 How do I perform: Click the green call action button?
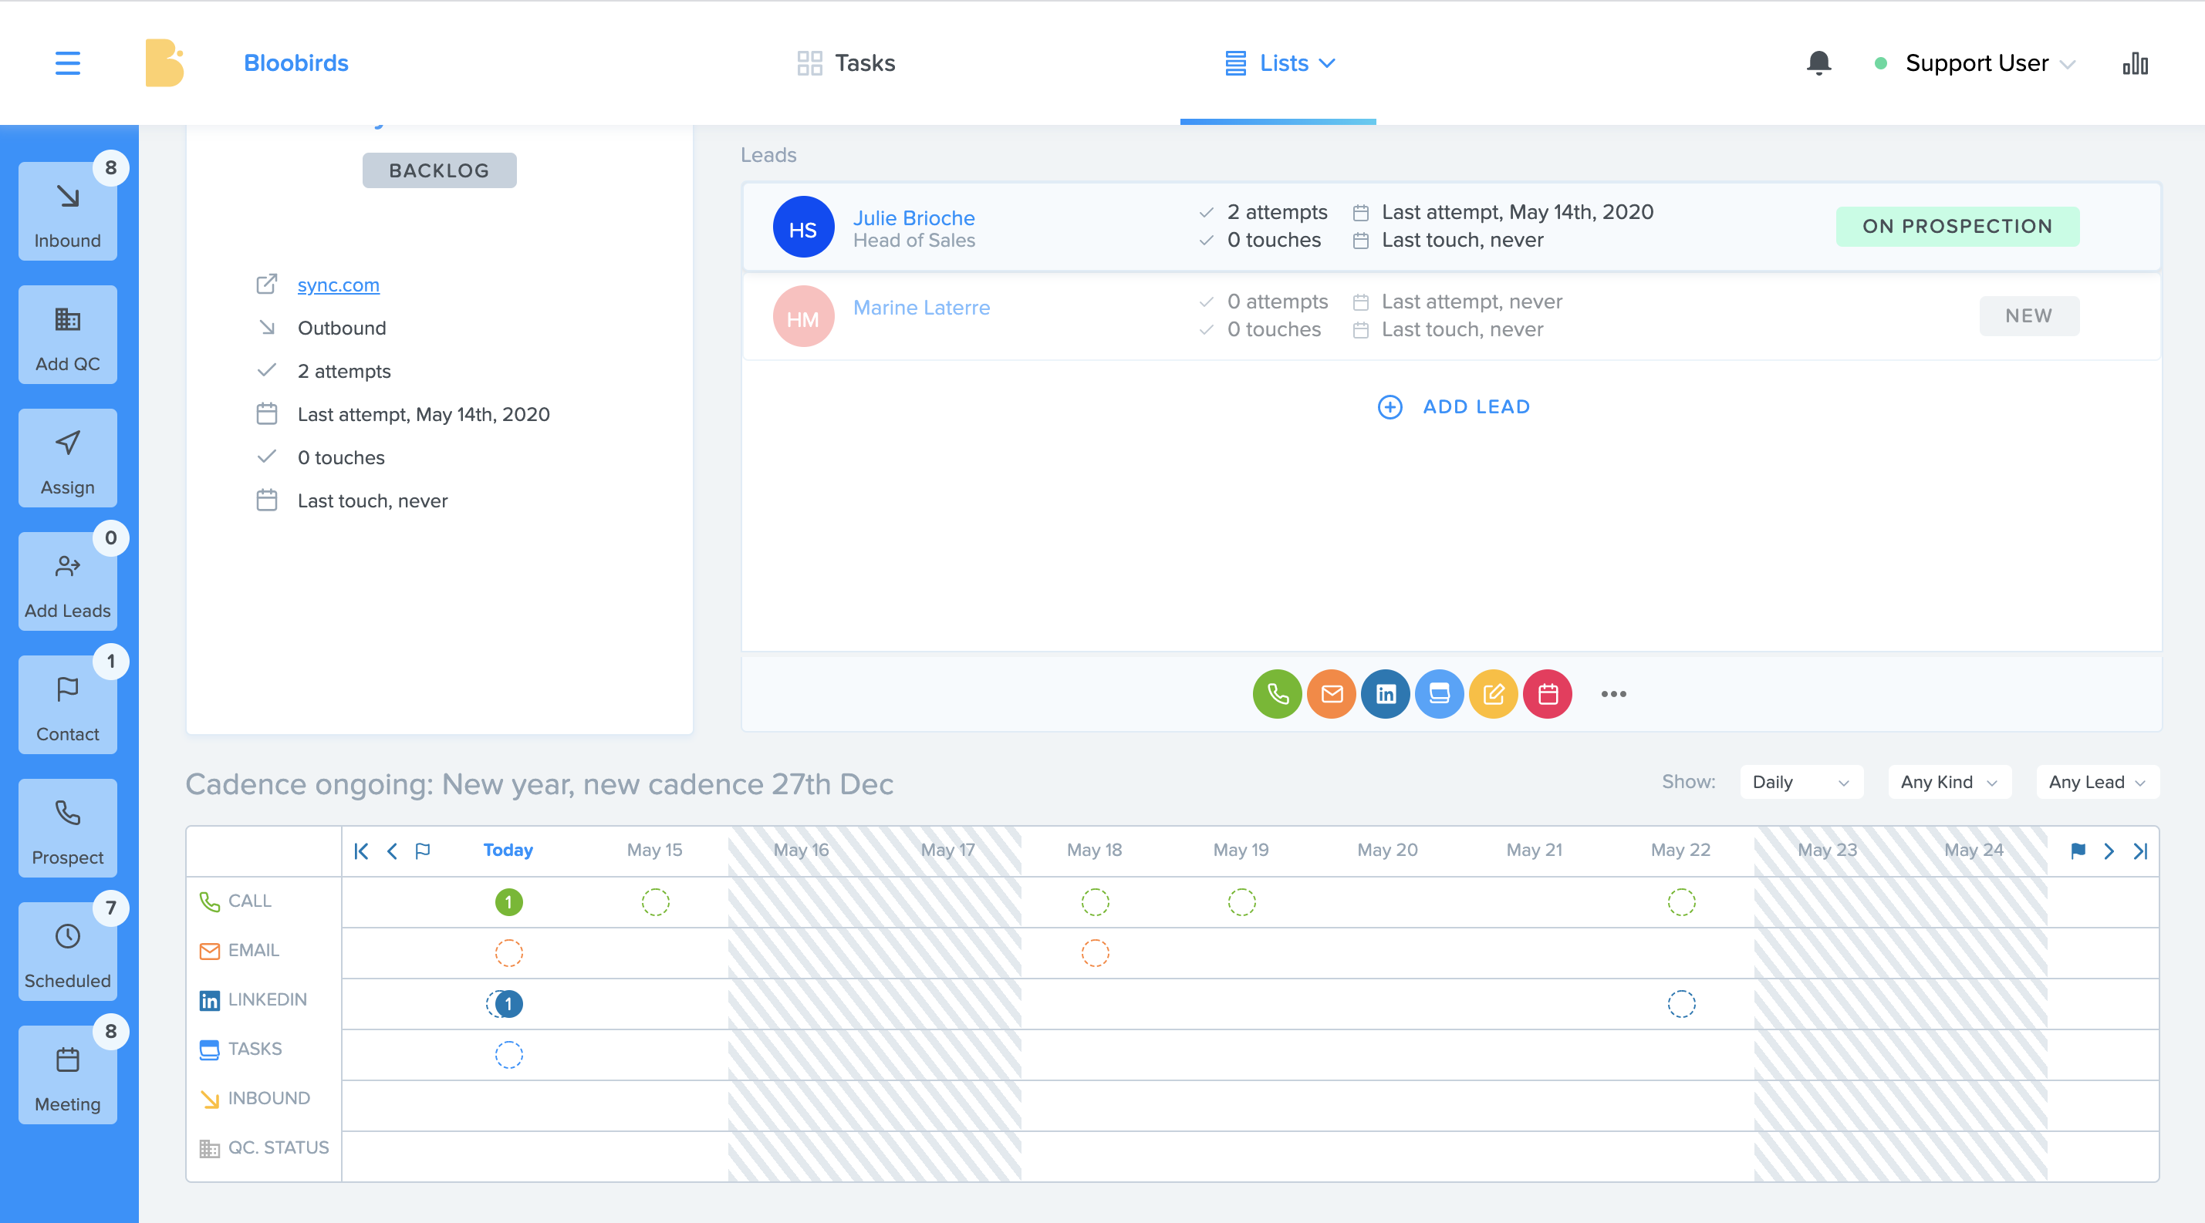(x=1277, y=693)
